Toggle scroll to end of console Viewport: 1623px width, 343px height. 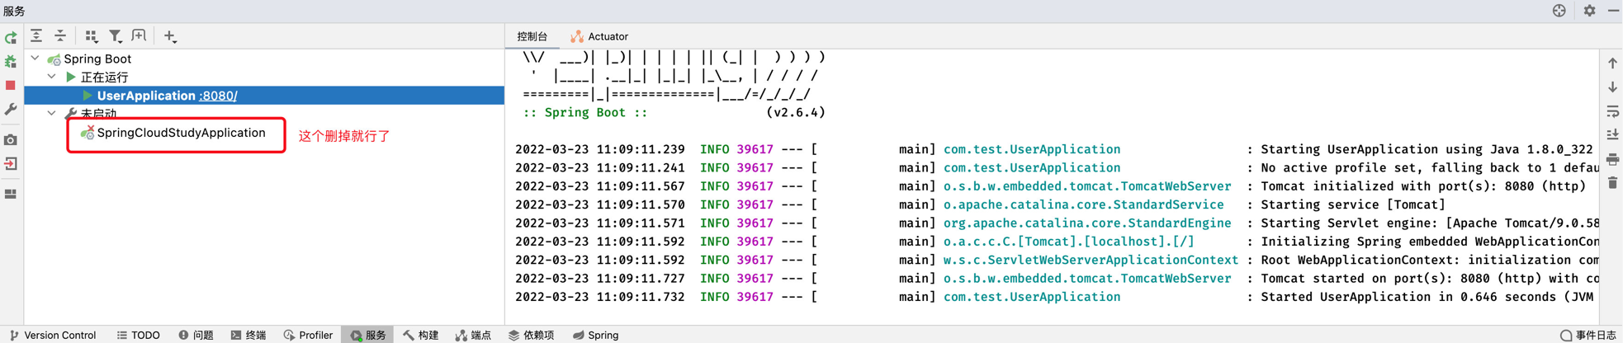pos(1612,134)
